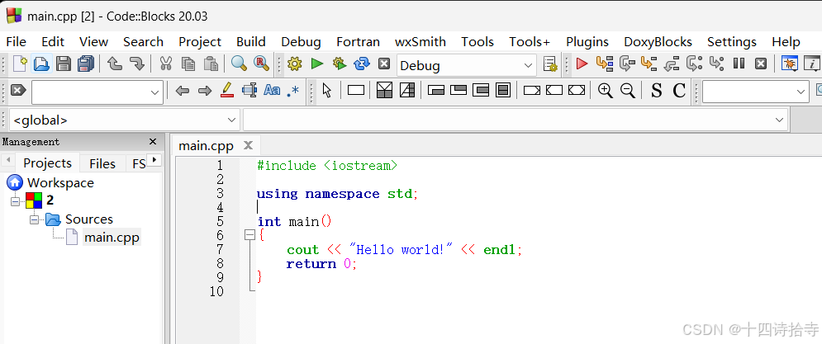822x344 pixels.
Task: Open the debugging windows bug icon
Action: coord(789,64)
